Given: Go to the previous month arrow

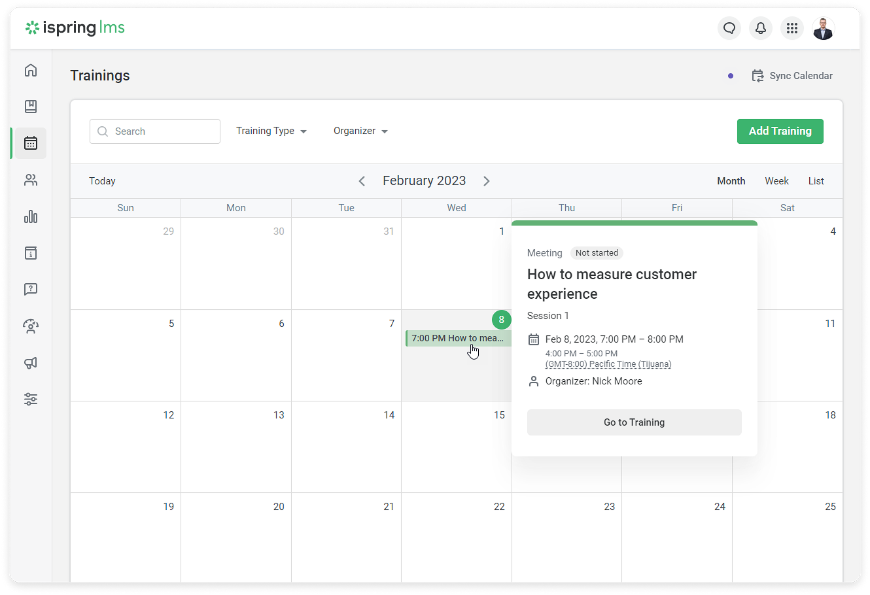Looking at the screenshot, I should coord(362,181).
